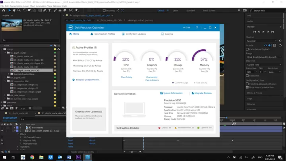The height and width of the screenshot is (161, 286).
Task: Click the After Effects taskbar icon
Action: pos(79,157)
